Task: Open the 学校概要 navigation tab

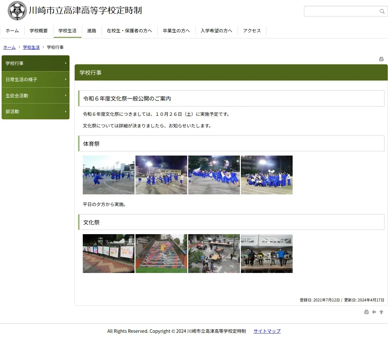Action: tap(39, 31)
